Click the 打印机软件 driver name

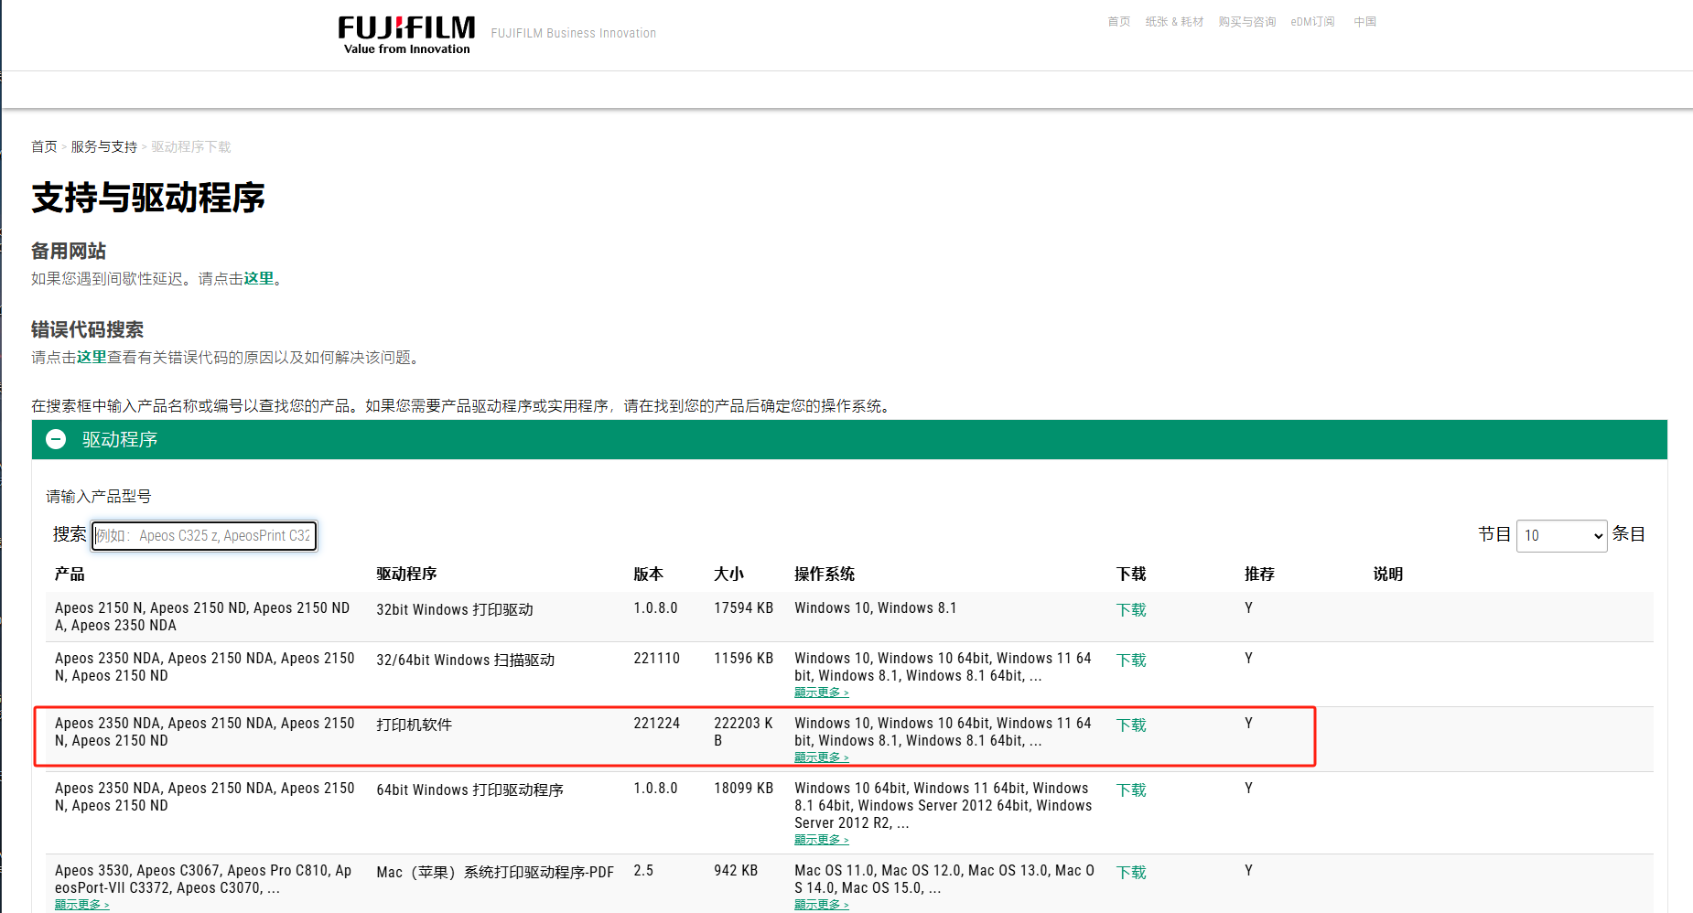pos(414,725)
